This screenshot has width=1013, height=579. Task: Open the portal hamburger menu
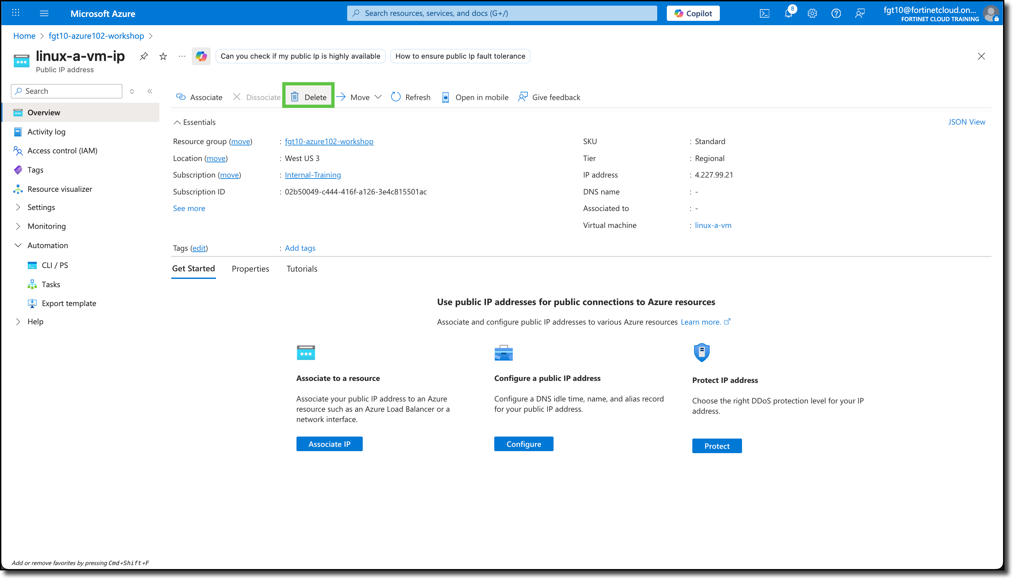point(44,13)
